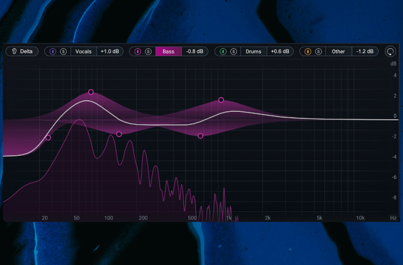Click the Bass -0.8 dB gain field
The image size is (403, 265).
pyautogui.click(x=195, y=51)
